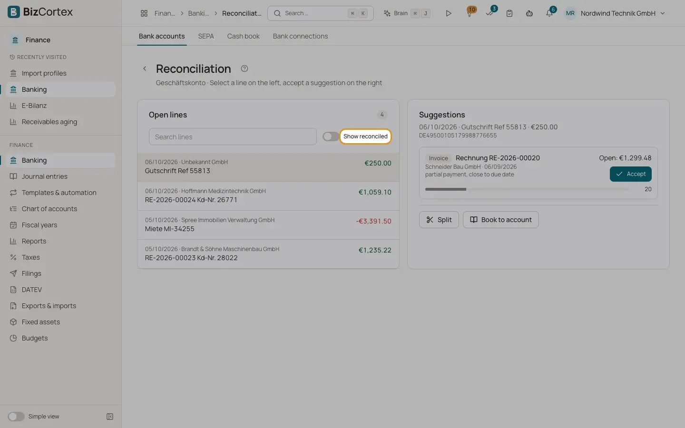Select the Bank accounts tab
This screenshot has height=428, width=685.
point(162,36)
